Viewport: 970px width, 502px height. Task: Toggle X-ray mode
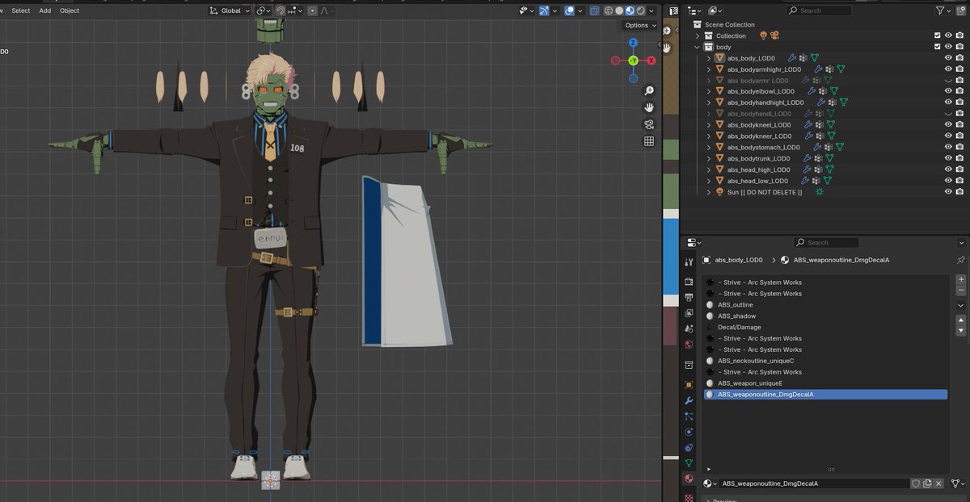click(595, 10)
